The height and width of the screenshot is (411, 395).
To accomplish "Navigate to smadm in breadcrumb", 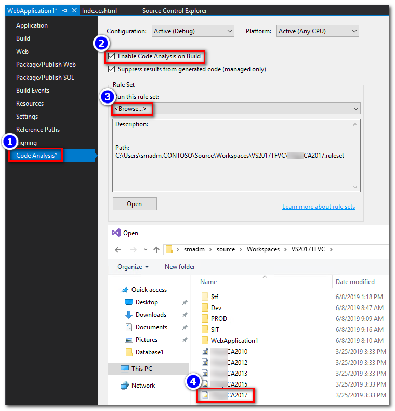I will [194, 249].
